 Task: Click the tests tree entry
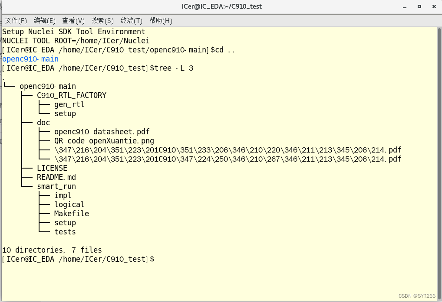(x=65, y=232)
